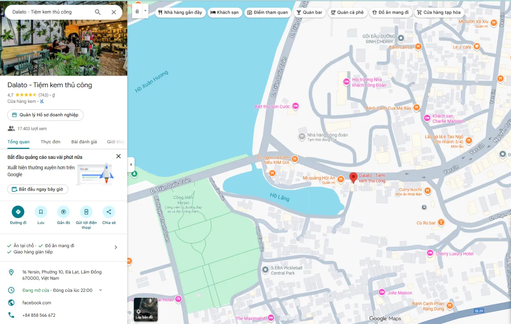Dismiss the ad promo with X

(x=118, y=156)
